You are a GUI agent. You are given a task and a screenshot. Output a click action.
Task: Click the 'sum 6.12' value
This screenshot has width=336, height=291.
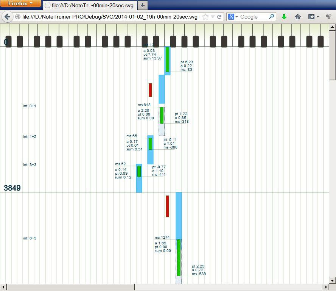(x=123, y=177)
